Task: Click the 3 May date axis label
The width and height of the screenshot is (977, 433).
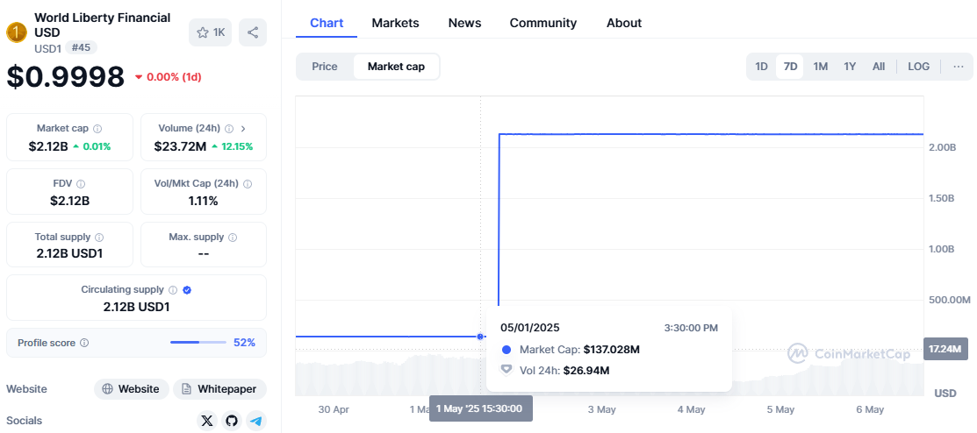Action: (602, 409)
